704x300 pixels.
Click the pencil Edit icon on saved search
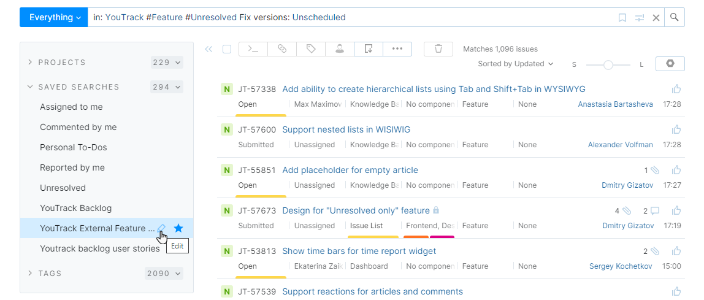[161, 228]
